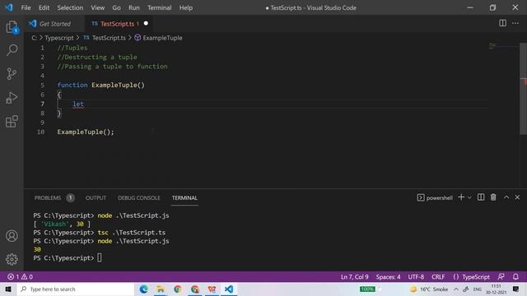Open the Run and Debug view

12,98
